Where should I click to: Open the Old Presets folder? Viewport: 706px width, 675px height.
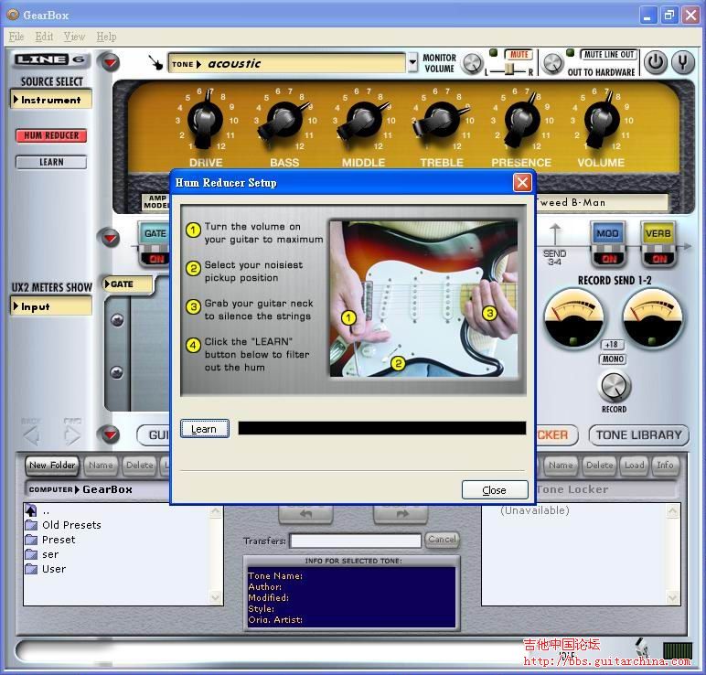pyautogui.click(x=63, y=525)
